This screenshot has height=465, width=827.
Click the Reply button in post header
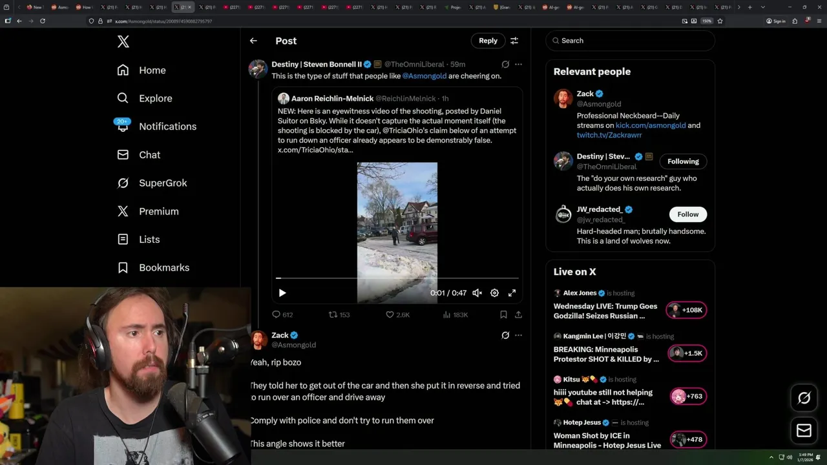488,41
